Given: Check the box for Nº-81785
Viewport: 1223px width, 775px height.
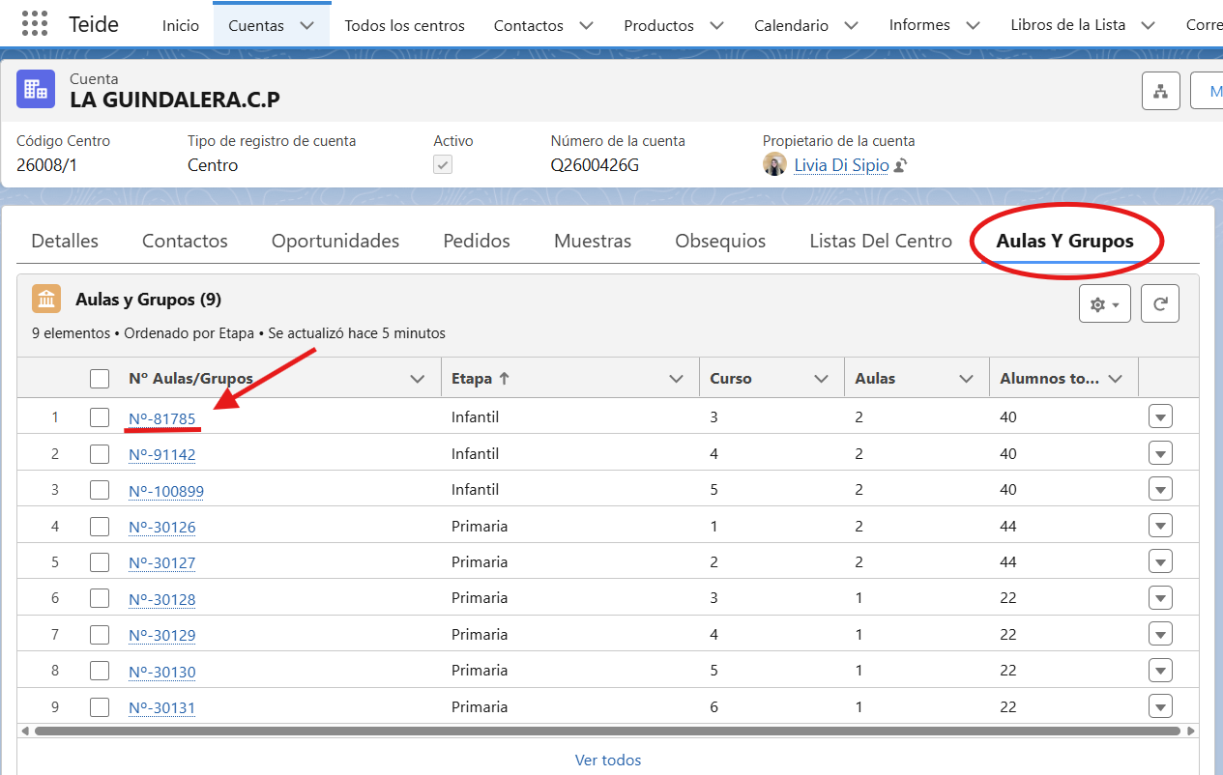Looking at the screenshot, I should pos(100,417).
